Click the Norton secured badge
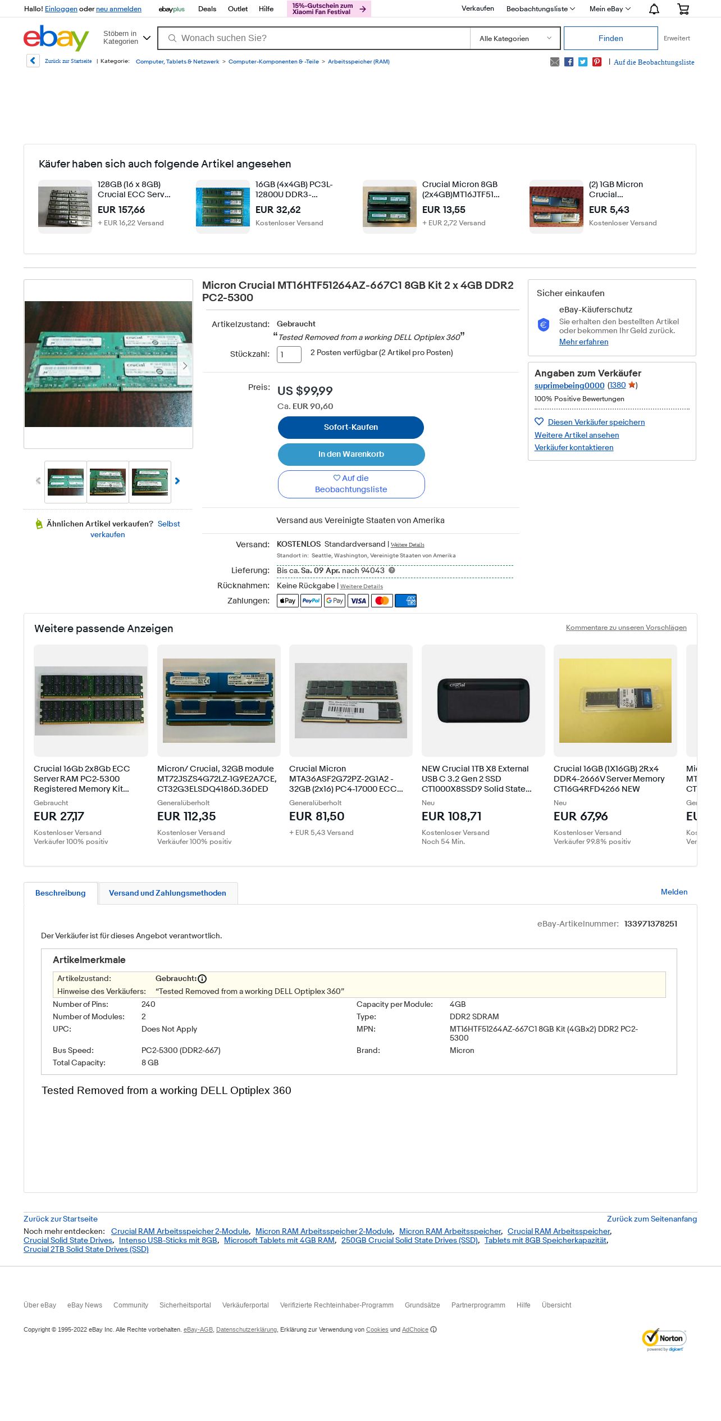 pyautogui.click(x=664, y=1340)
